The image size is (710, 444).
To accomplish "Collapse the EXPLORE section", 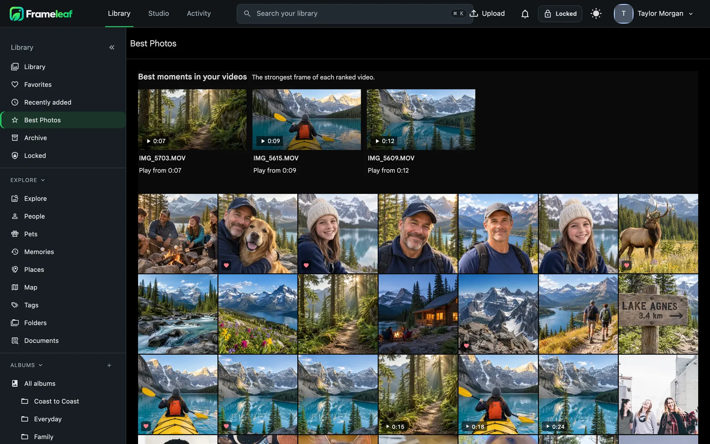I will coord(28,180).
